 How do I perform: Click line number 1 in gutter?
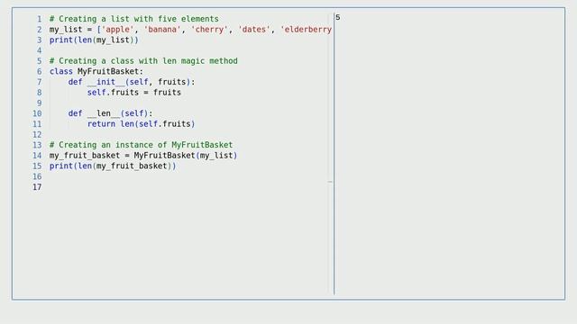pos(40,19)
